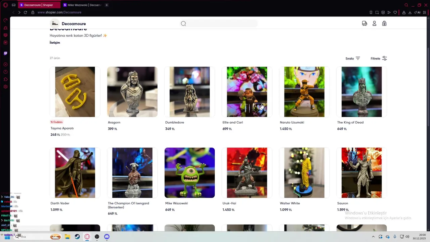Open the Mike Wazowski product image

point(189,173)
